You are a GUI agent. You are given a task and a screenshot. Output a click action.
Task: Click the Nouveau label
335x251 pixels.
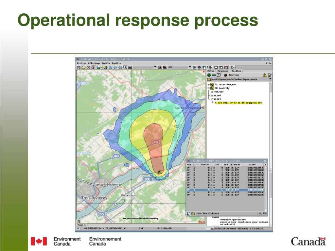234,75
